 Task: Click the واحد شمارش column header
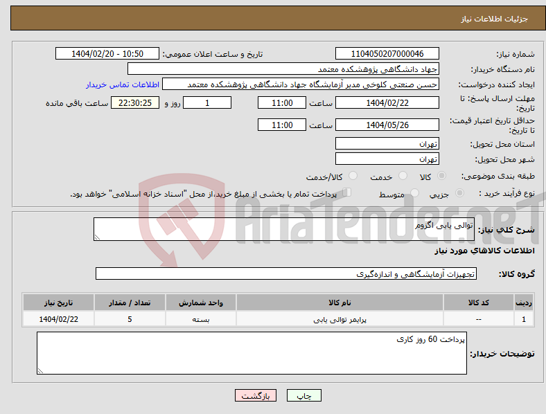pyautogui.click(x=201, y=303)
